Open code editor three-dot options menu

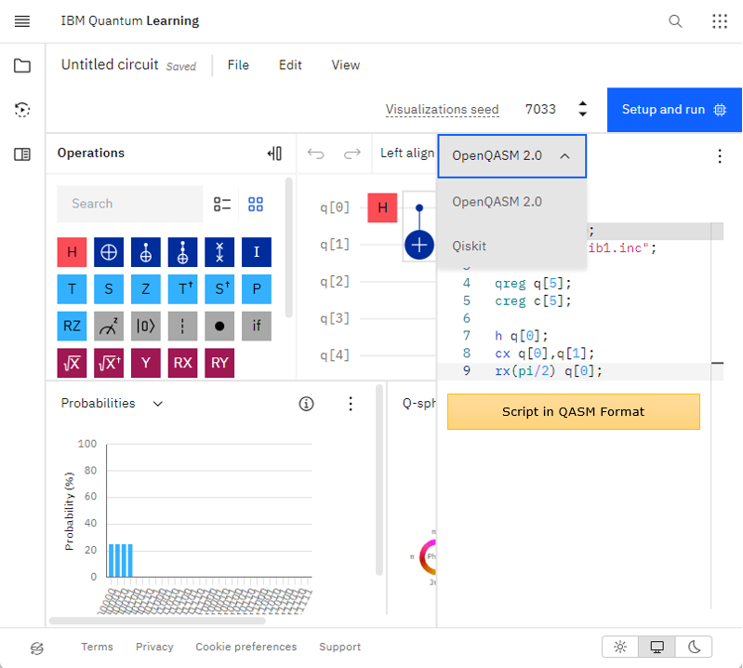pyautogui.click(x=720, y=156)
